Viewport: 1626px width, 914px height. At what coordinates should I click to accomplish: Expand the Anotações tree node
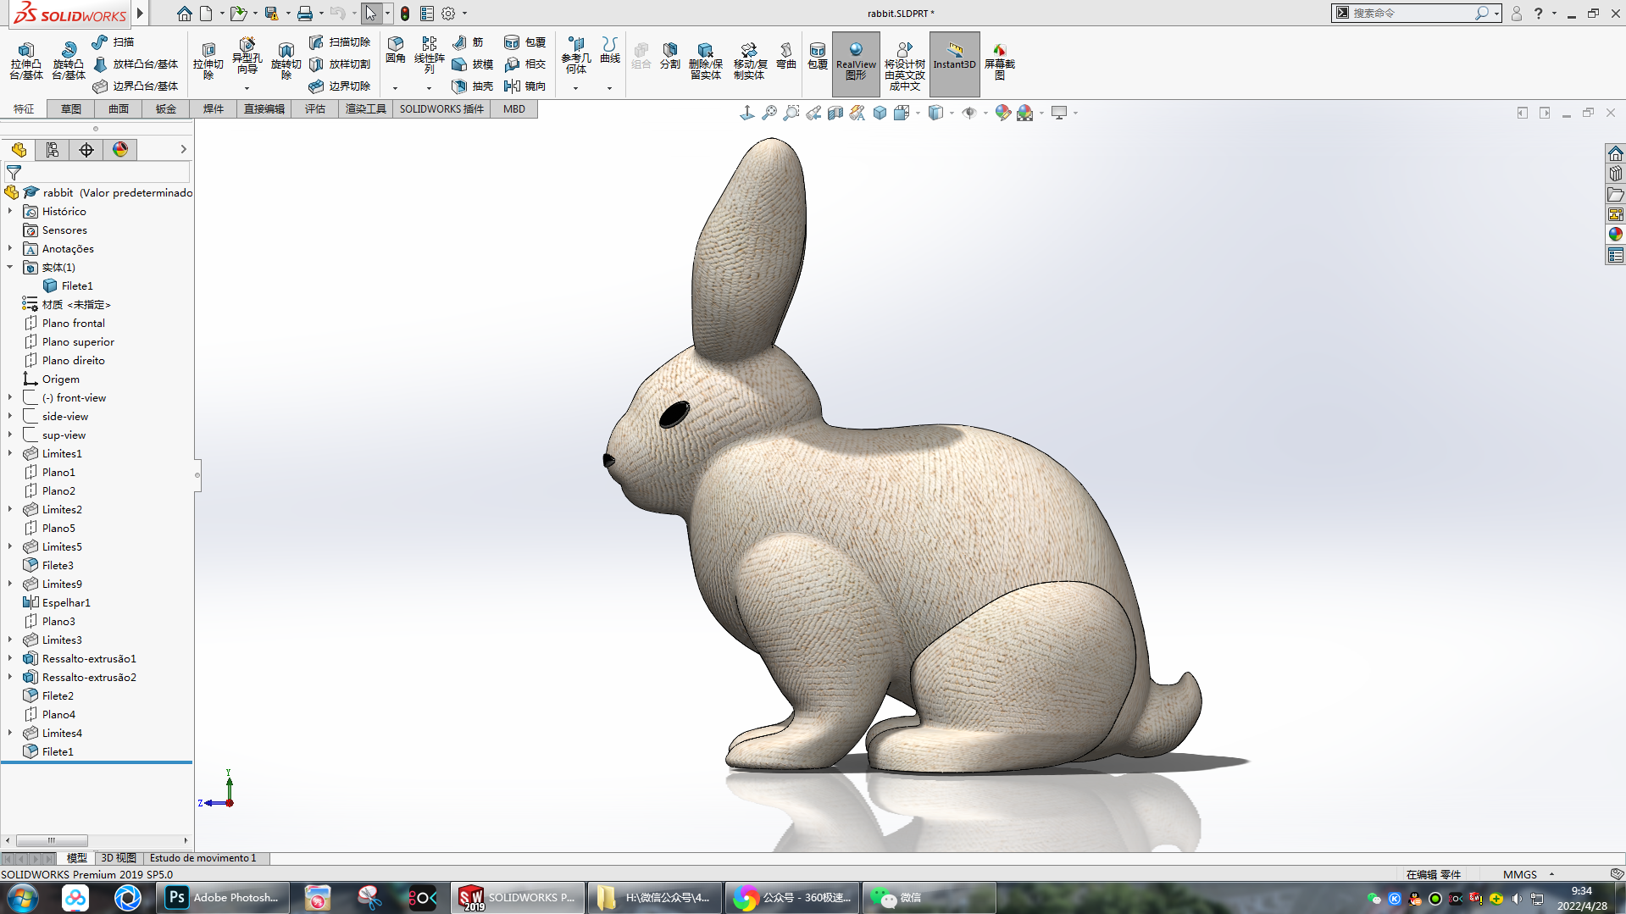[10, 249]
